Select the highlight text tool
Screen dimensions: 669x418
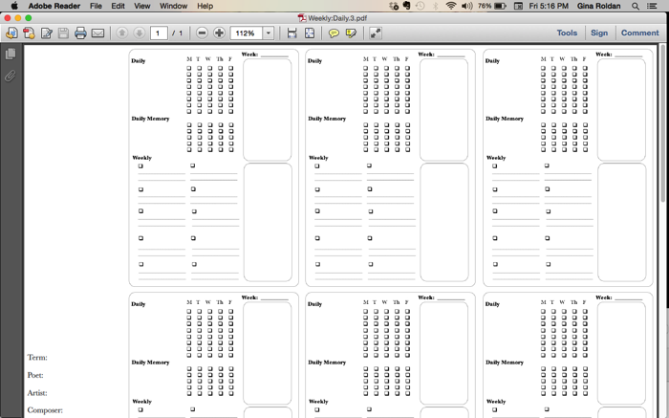(351, 33)
